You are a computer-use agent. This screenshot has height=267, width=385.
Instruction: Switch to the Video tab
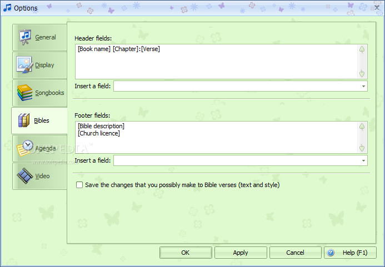click(40, 176)
